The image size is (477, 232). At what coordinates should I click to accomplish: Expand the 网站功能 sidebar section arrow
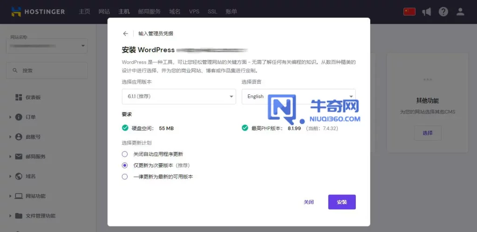coord(10,196)
